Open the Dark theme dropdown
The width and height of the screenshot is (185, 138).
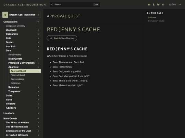[x=175, y=4]
